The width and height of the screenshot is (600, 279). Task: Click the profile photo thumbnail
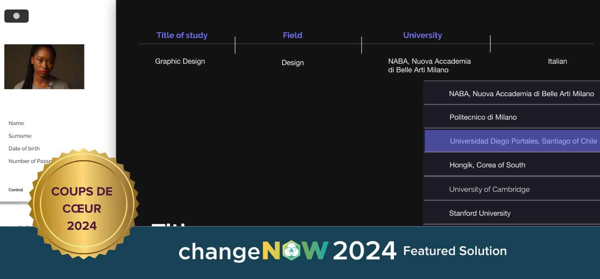(44, 67)
